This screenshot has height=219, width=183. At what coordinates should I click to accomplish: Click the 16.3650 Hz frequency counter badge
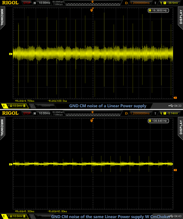(x=158, y=11)
